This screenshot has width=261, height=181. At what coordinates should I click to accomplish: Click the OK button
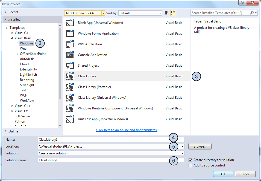pyautogui.click(x=223, y=174)
